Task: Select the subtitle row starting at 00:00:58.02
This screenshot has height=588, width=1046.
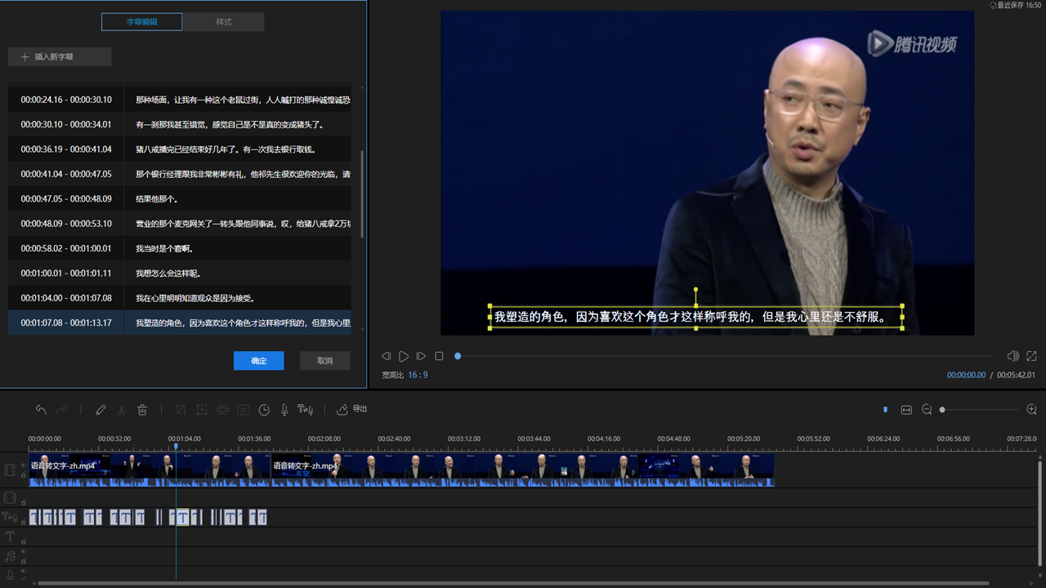Action: pyautogui.click(x=180, y=248)
